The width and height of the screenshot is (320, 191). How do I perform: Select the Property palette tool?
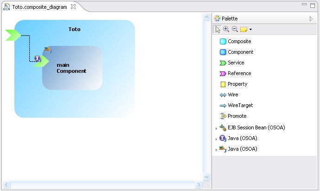click(237, 84)
